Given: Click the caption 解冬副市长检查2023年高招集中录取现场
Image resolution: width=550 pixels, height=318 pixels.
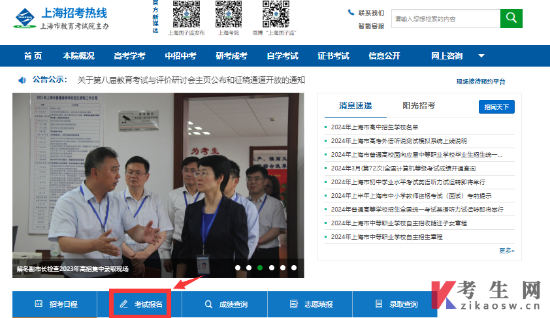Looking at the screenshot, I should (x=73, y=269).
